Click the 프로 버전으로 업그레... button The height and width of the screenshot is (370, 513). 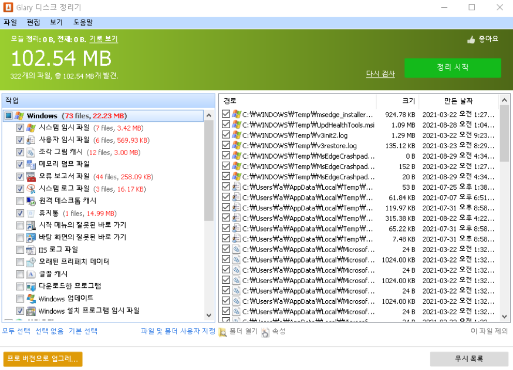pos(43,359)
